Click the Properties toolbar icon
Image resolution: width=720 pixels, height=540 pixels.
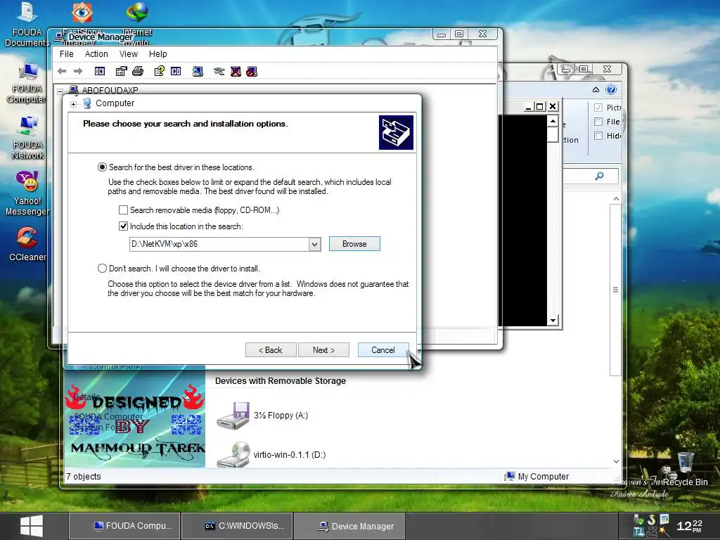(x=121, y=71)
